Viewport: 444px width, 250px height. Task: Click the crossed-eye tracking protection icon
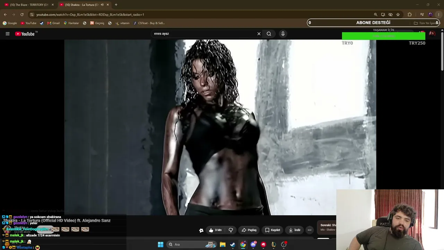coord(391,15)
